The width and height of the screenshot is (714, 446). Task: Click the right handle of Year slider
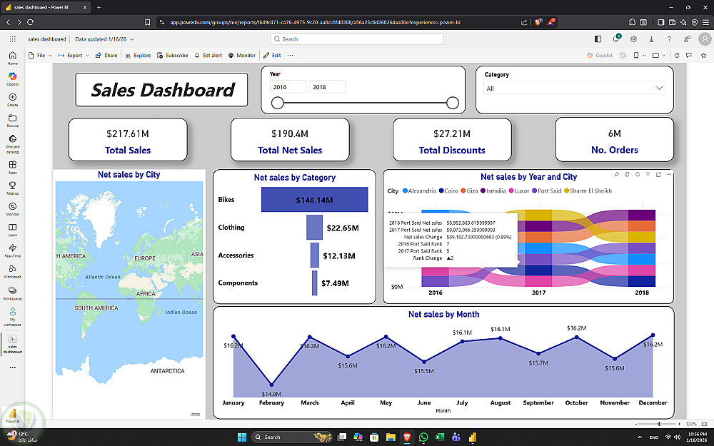click(452, 103)
